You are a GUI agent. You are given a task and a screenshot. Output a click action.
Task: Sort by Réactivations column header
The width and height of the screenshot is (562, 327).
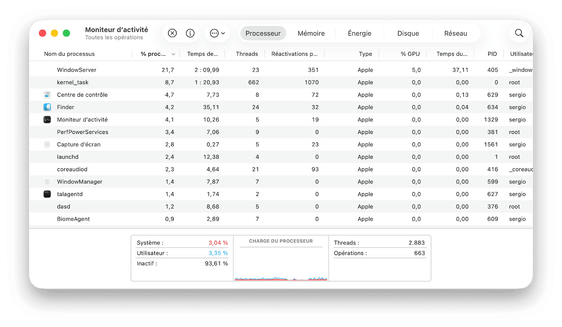(x=294, y=54)
